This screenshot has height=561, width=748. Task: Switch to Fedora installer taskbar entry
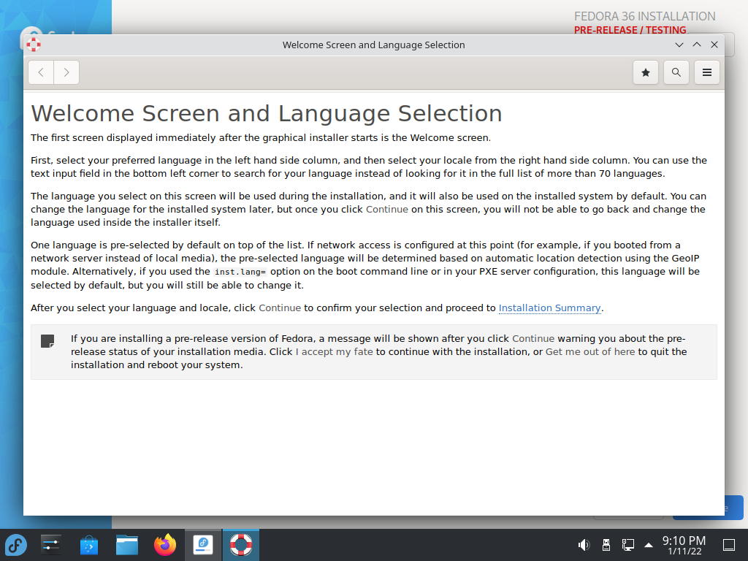[x=203, y=545]
